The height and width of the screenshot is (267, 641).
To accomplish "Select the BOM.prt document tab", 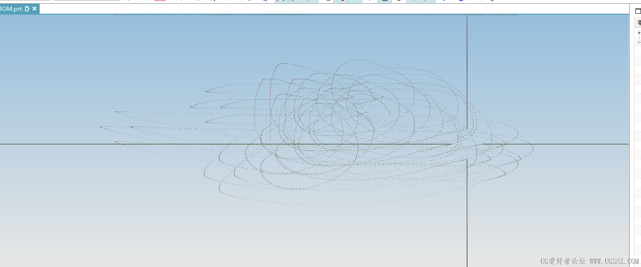I will click(x=19, y=9).
